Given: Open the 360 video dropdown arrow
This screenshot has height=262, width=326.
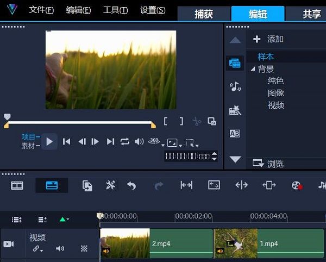Looking at the screenshot, I should coord(163,145).
